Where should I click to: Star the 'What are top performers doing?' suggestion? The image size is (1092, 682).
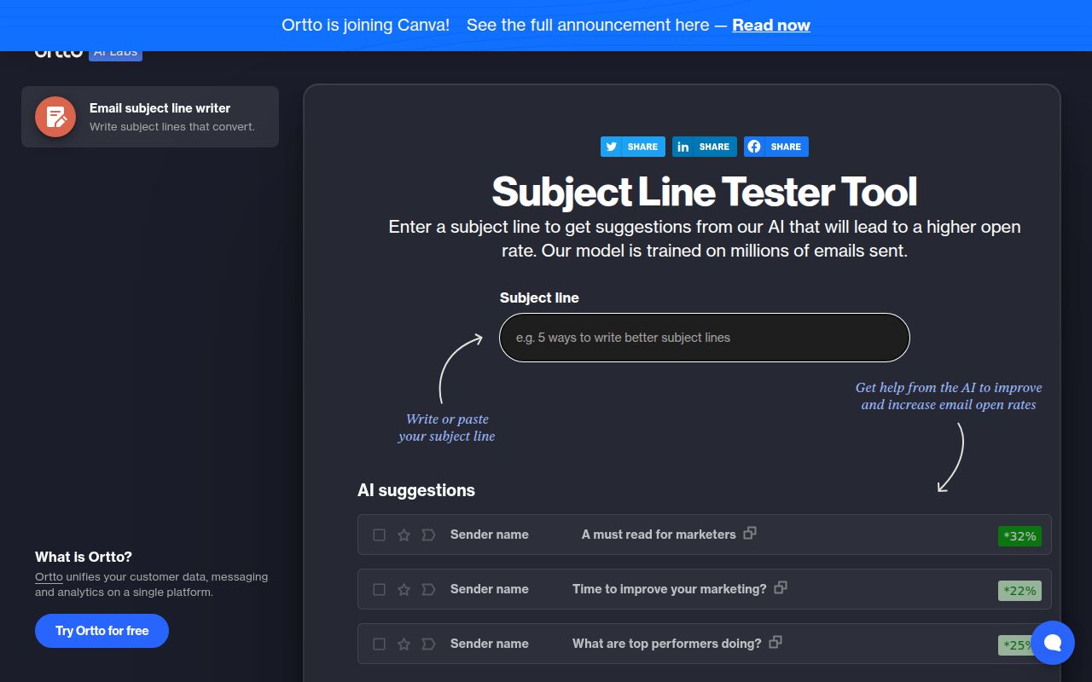(x=404, y=644)
